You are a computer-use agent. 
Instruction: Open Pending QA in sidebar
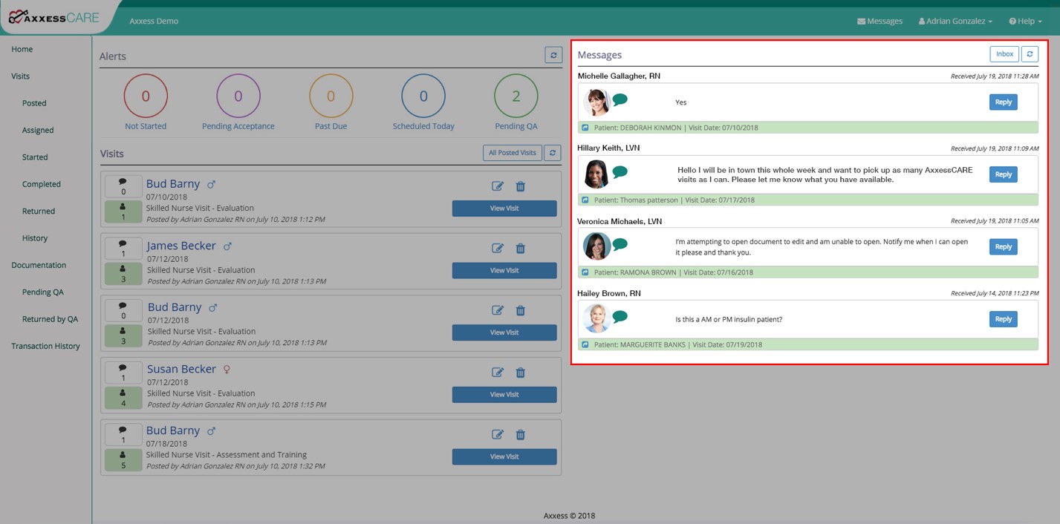click(x=43, y=292)
